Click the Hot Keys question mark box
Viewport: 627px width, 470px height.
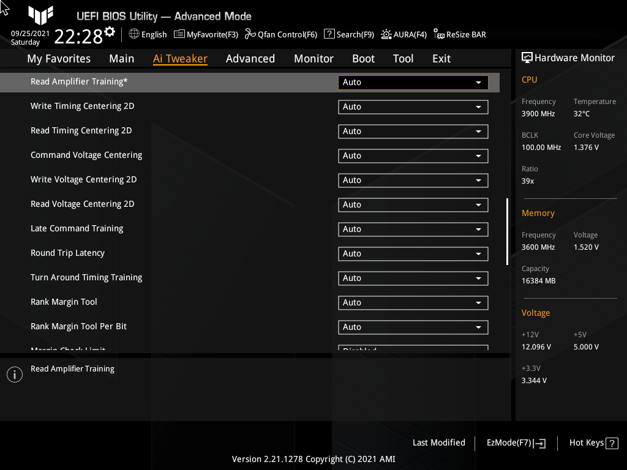pyautogui.click(x=612, y=443)
